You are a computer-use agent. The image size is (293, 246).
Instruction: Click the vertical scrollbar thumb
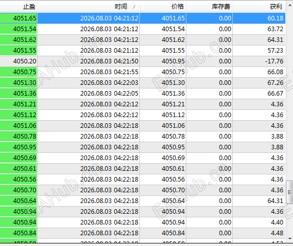coord(289,192)
